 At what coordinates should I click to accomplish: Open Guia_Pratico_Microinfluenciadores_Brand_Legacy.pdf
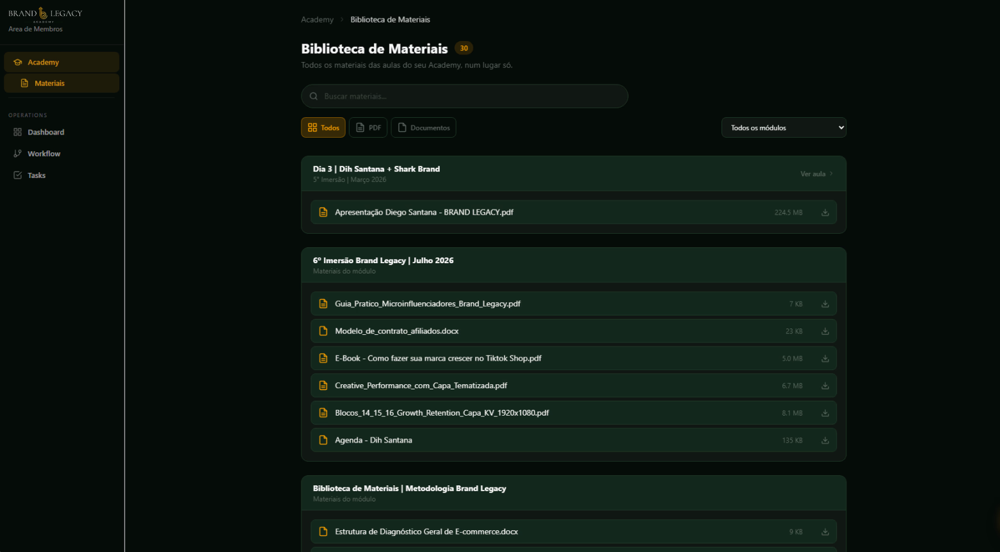click(x=574, y=304)
